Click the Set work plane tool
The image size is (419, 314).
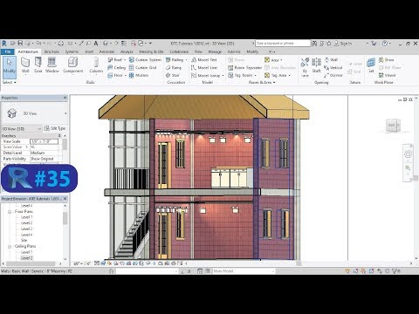pos(371,65)
